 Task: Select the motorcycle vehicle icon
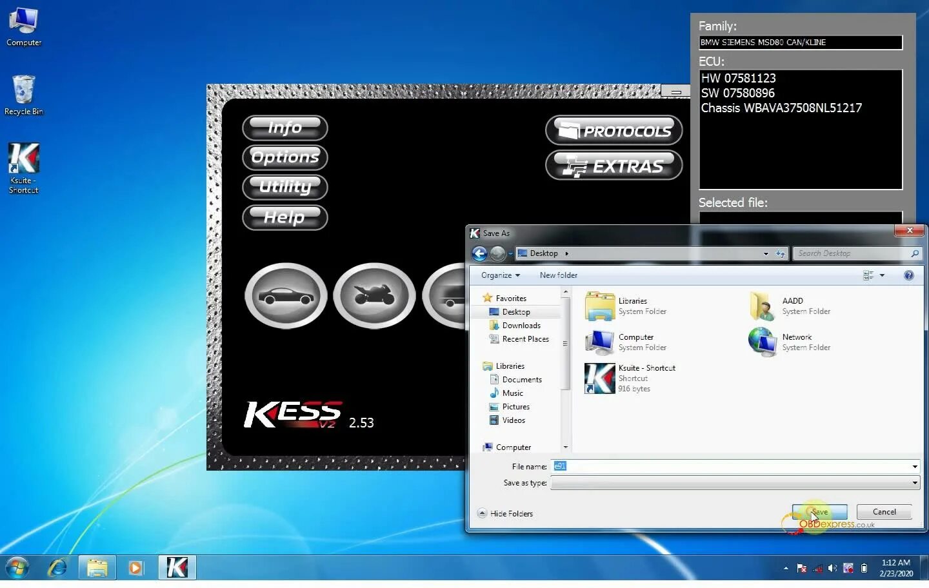point(374,296)
